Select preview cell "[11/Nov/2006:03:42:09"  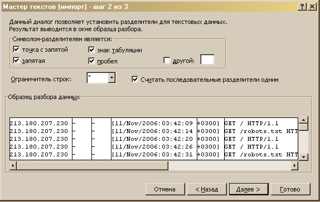click(x=152, y=123)
